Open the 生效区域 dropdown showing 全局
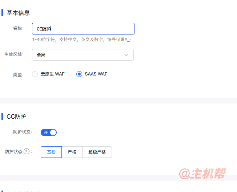 point(83,55)
